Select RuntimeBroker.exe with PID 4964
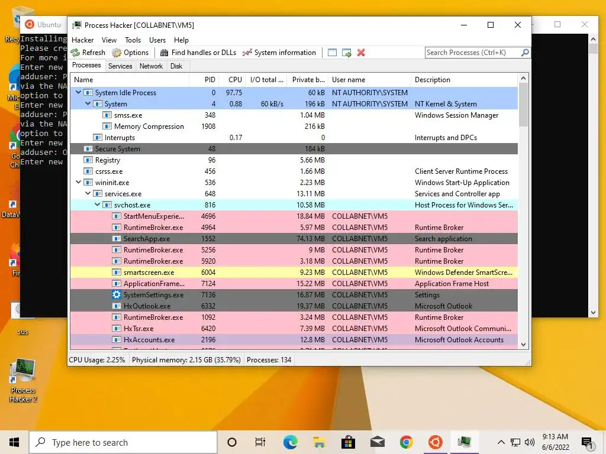 [294, 228]
